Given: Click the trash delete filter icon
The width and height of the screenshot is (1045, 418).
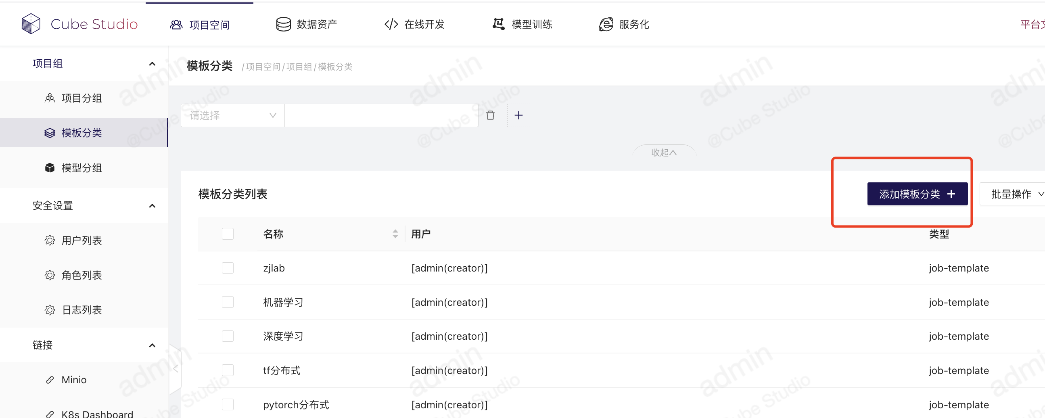Looking at the screenshot, I should (x=490, y=116).
